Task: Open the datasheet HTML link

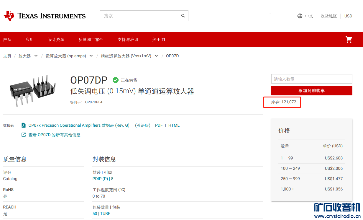Action: click(174, 125)
